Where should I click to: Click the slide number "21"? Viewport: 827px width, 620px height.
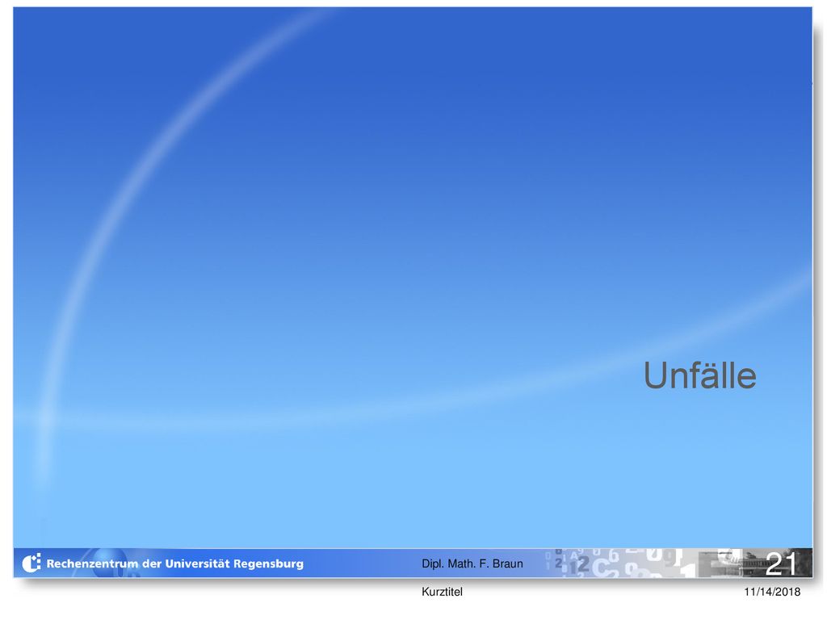click(781, 563)
